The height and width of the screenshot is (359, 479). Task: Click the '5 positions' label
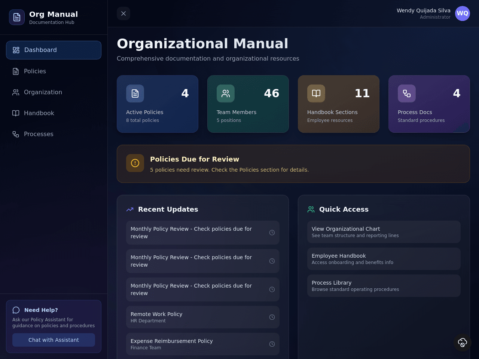tap(229, 120)
